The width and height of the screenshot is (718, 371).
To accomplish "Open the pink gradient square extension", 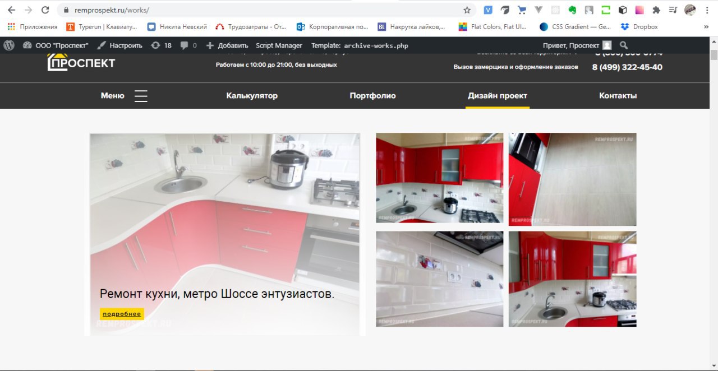I will [x=639, y=10].
